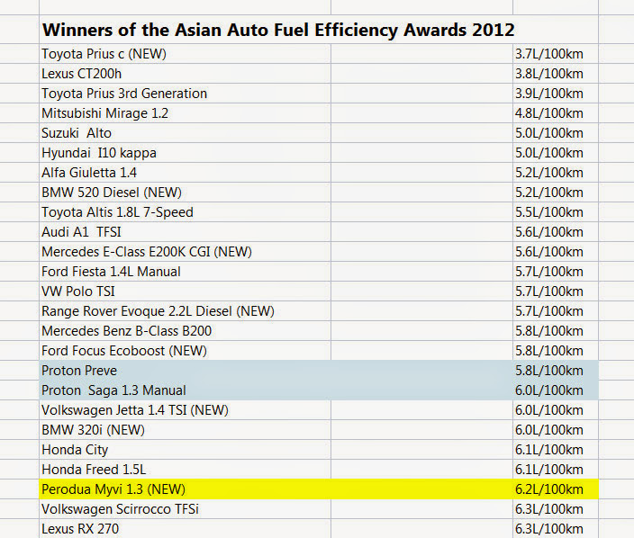Click the 6.1L/100km value in Honda City row
Image resolution: width=634 pixels, height=538 pixels.
(x=556, y=450)
